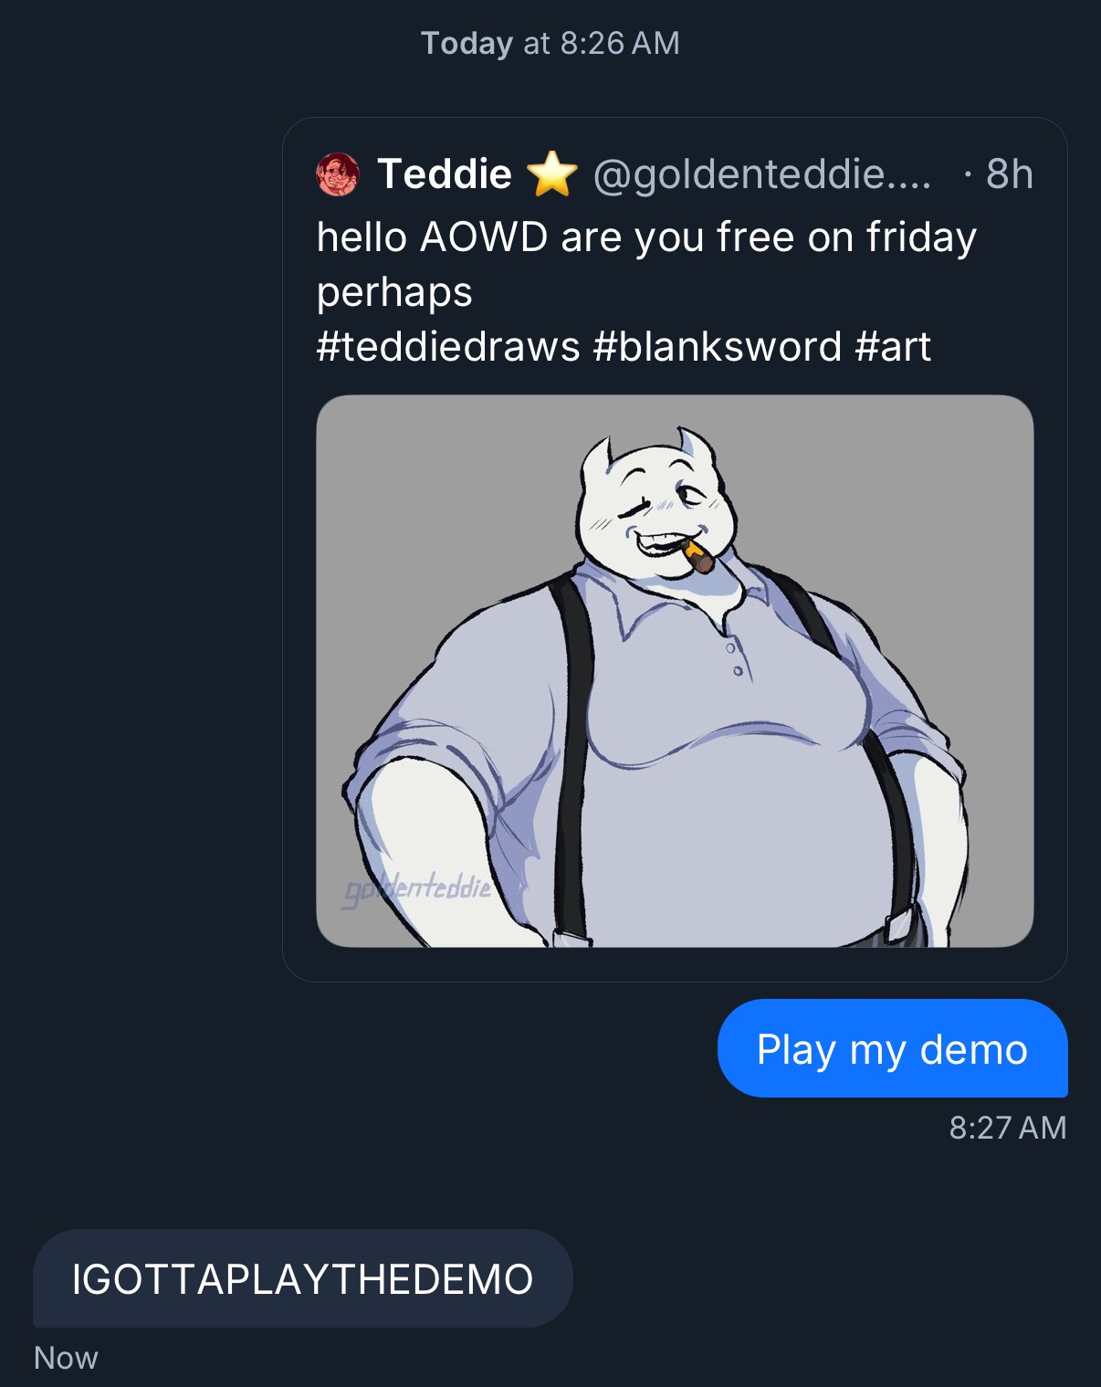Open the #teddiedraws hashtag

pyautogui.click(x=448, y=347)
